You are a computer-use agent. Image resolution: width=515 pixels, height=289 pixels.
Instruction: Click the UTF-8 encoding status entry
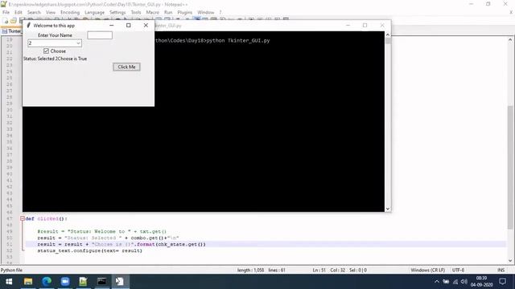tap(458, 271)
